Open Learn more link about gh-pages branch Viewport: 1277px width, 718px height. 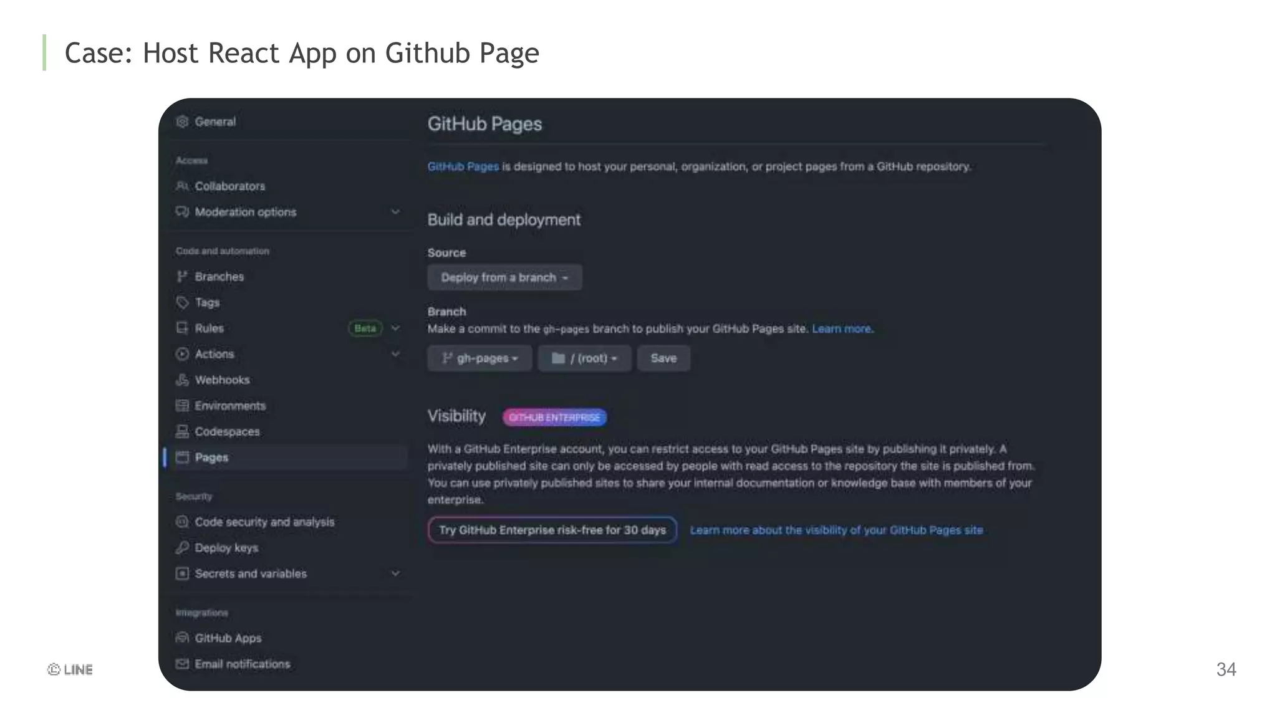point(842,329)
